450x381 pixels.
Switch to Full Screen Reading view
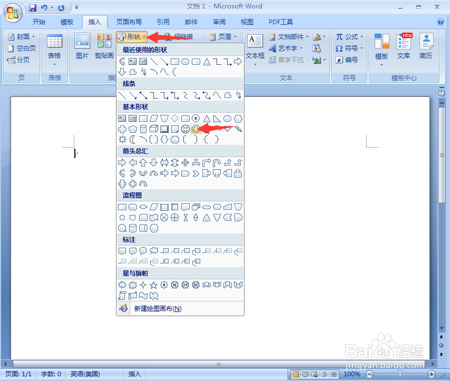pyautogui.click(x=306, y=374)
